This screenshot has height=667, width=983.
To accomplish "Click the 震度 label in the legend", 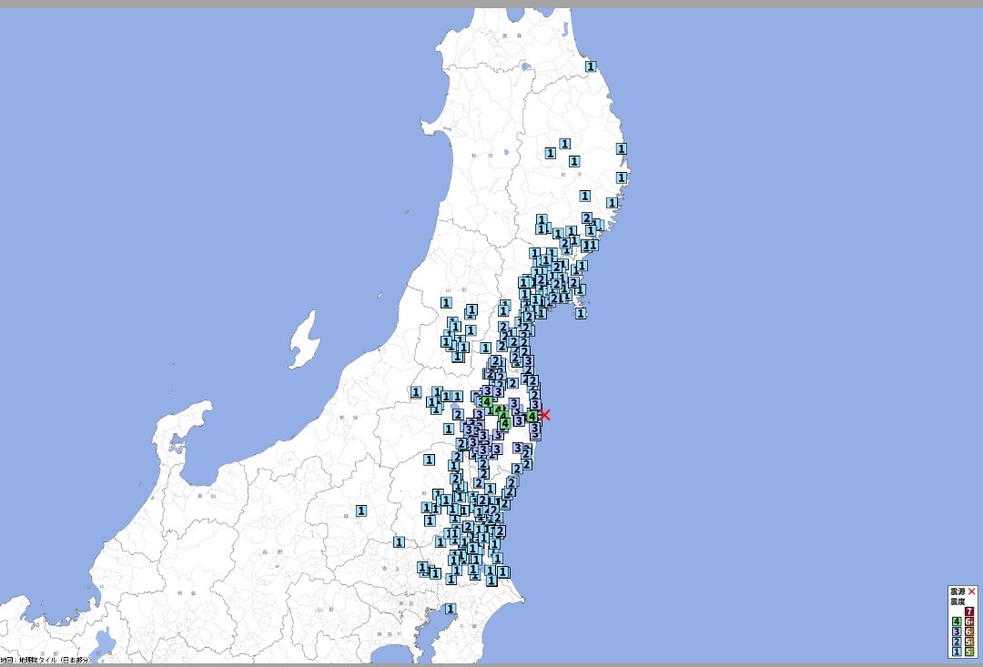I will (x=958, y=601).
